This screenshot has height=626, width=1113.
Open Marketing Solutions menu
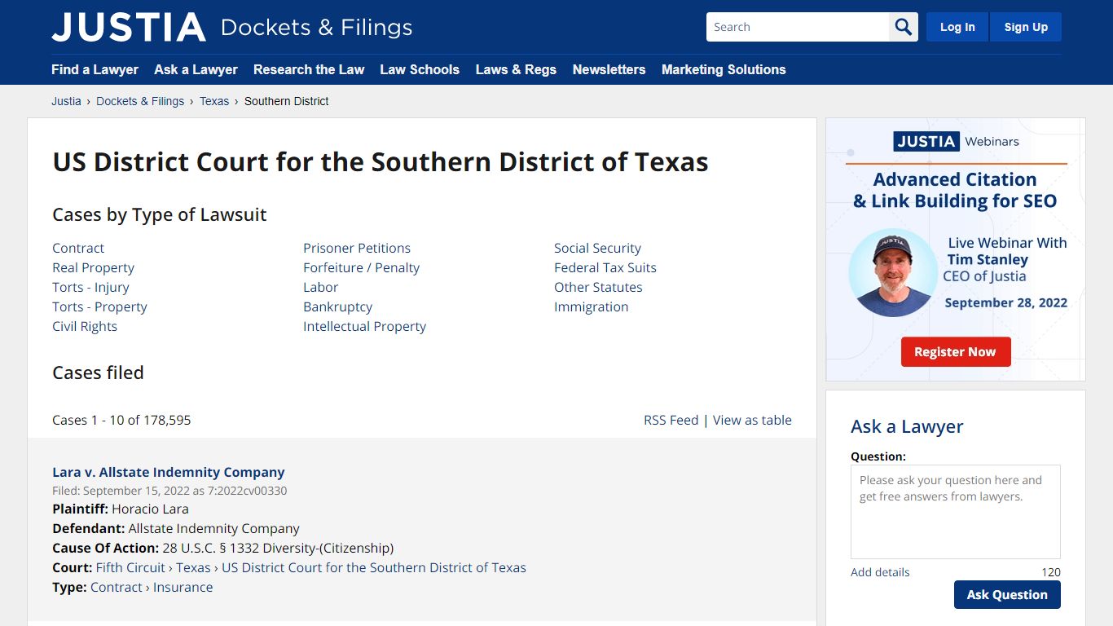pos(724,69)
